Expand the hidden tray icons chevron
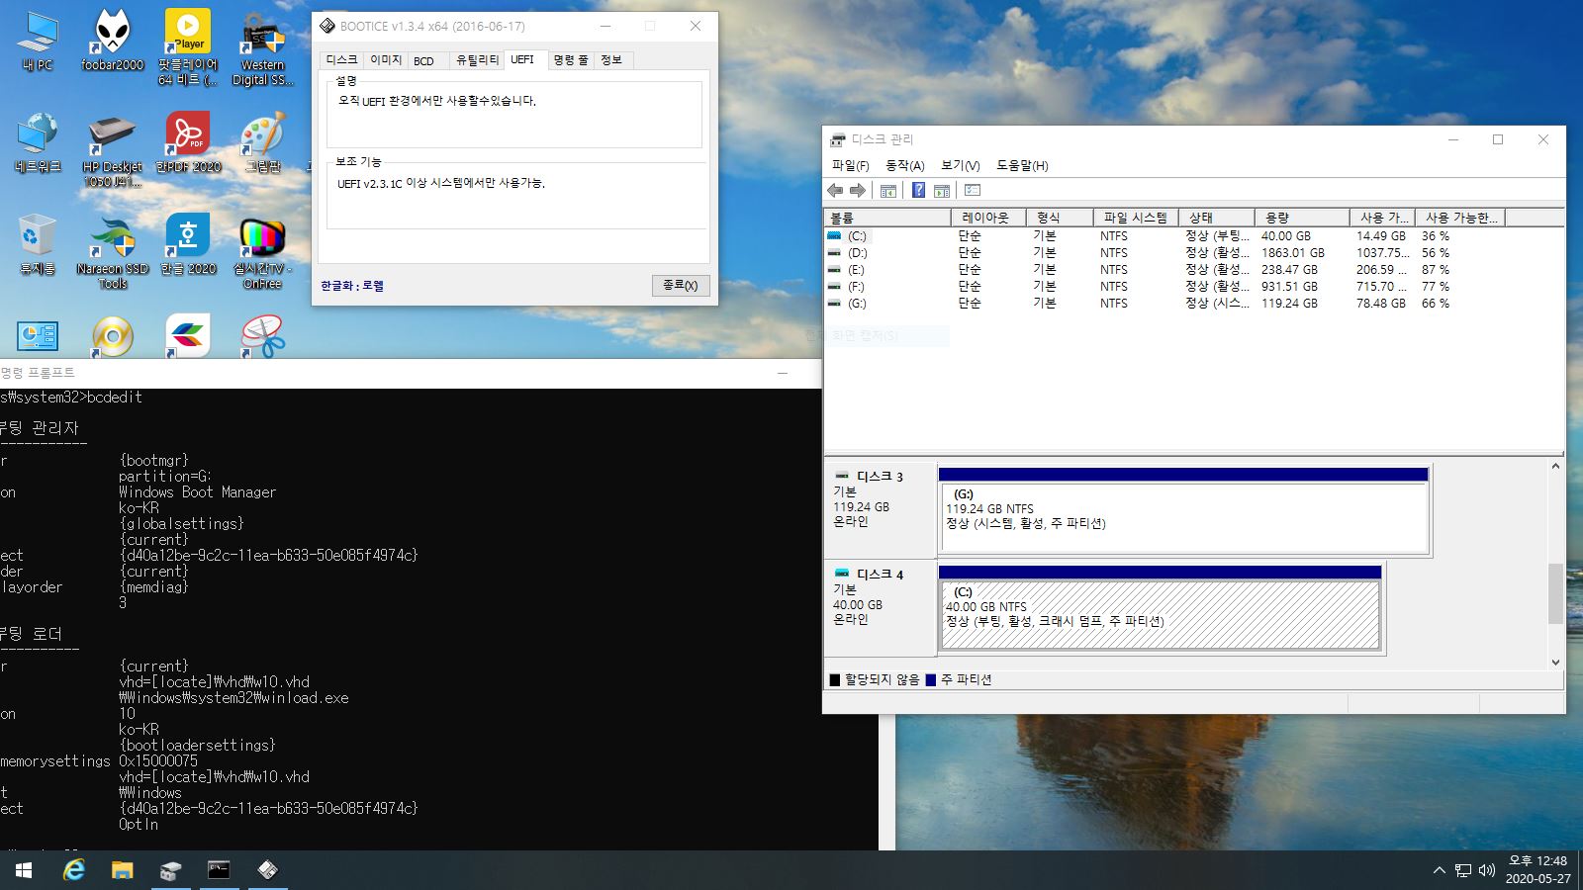Viewport: 1583px width, 890px height. [1439, 870]
